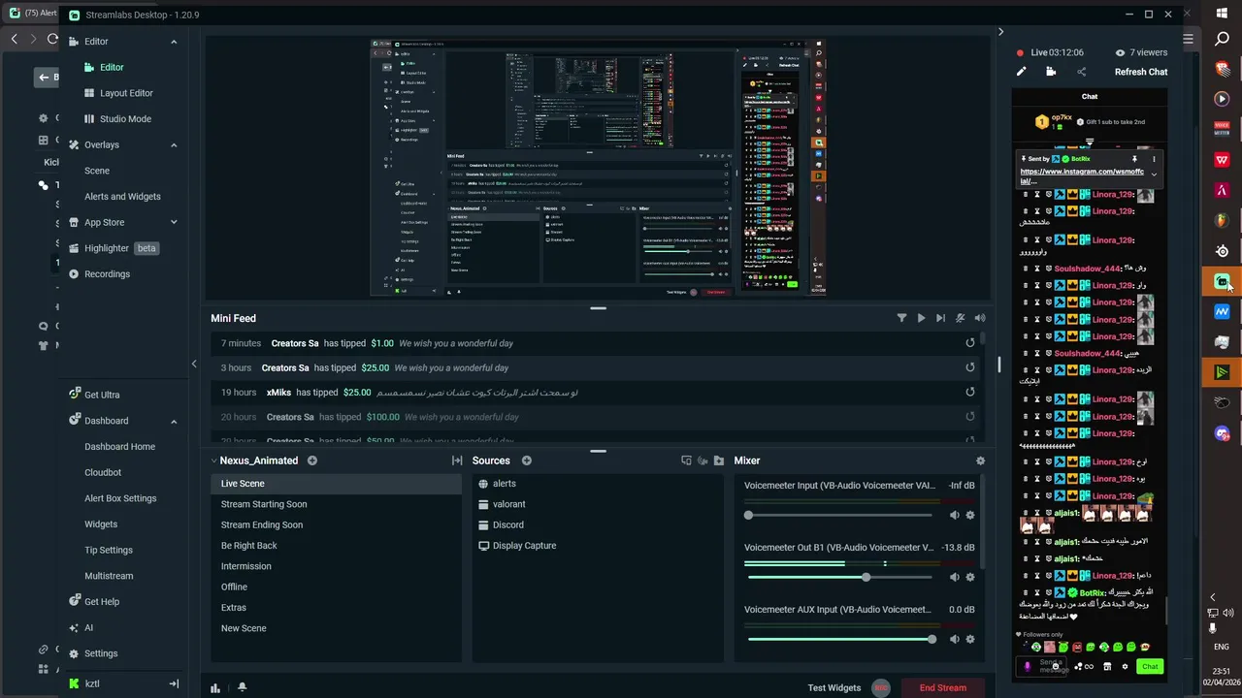1242x698 pixels.
Task: Add a folder in Sources panel
Action: (719, 460)
